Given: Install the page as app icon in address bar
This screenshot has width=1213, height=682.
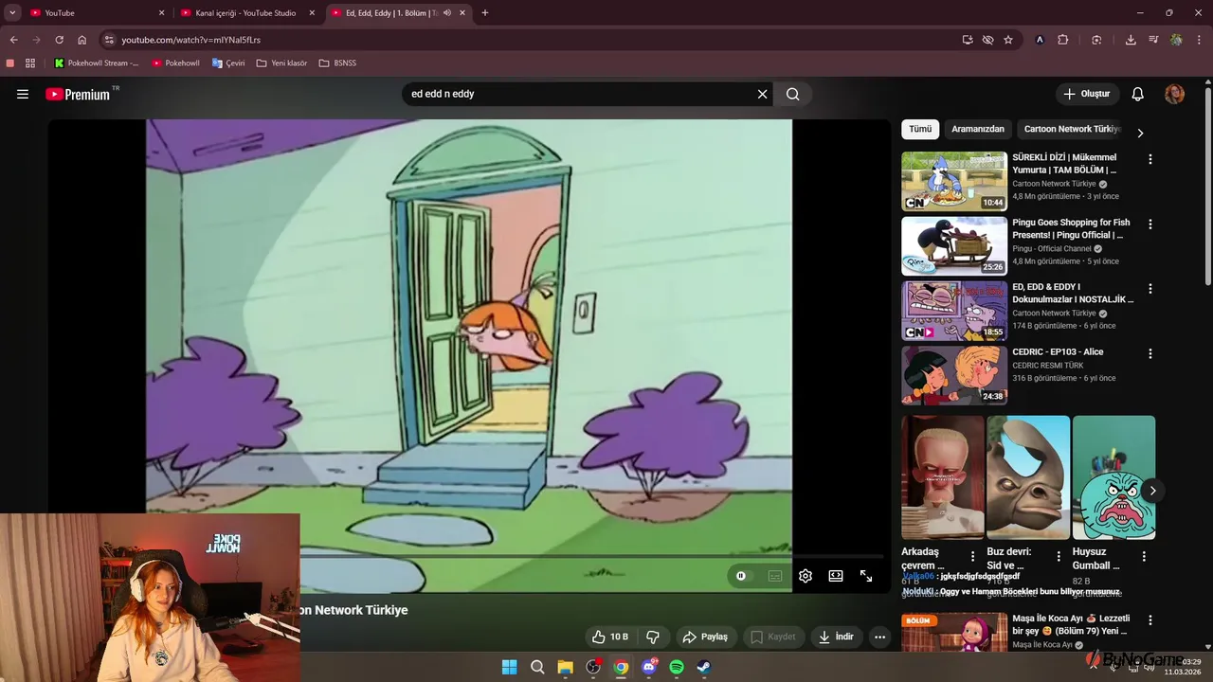Looking at the screenshot, I should coord(968,40).
